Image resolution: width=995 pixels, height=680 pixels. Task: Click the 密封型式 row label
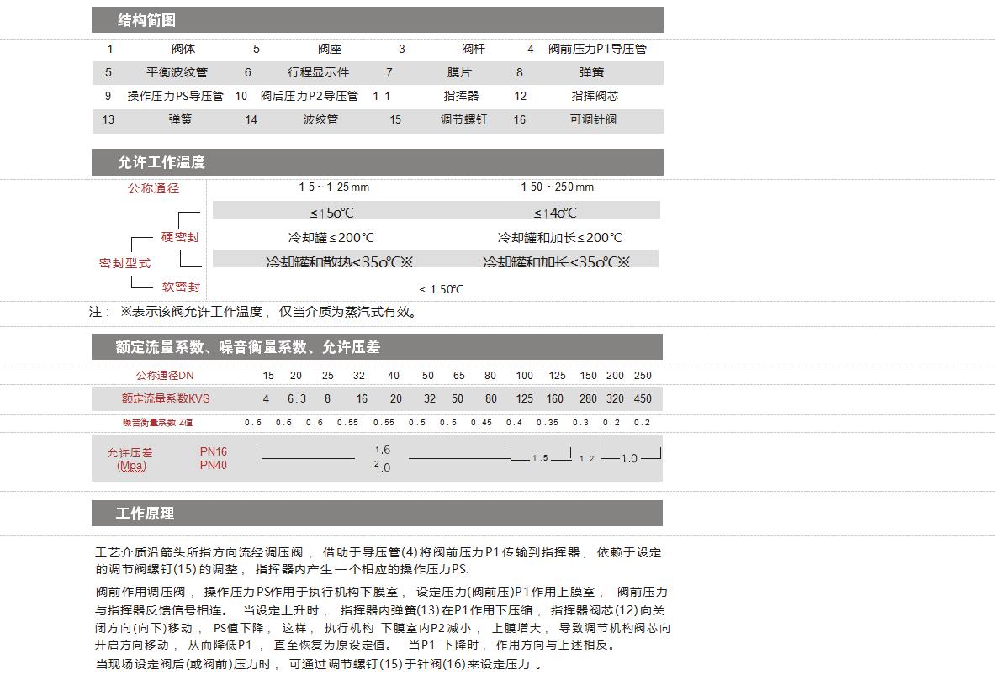pyautogui.click(x=124, y=263)
